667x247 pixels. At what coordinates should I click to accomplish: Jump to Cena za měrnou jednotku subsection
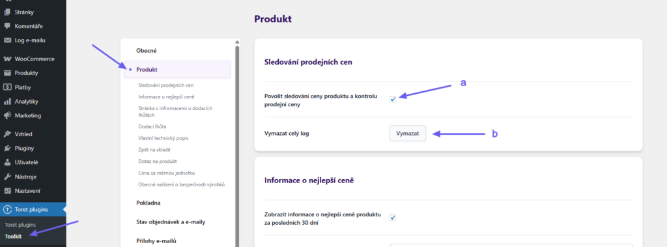pyautogui.click(x=166, y=173)
